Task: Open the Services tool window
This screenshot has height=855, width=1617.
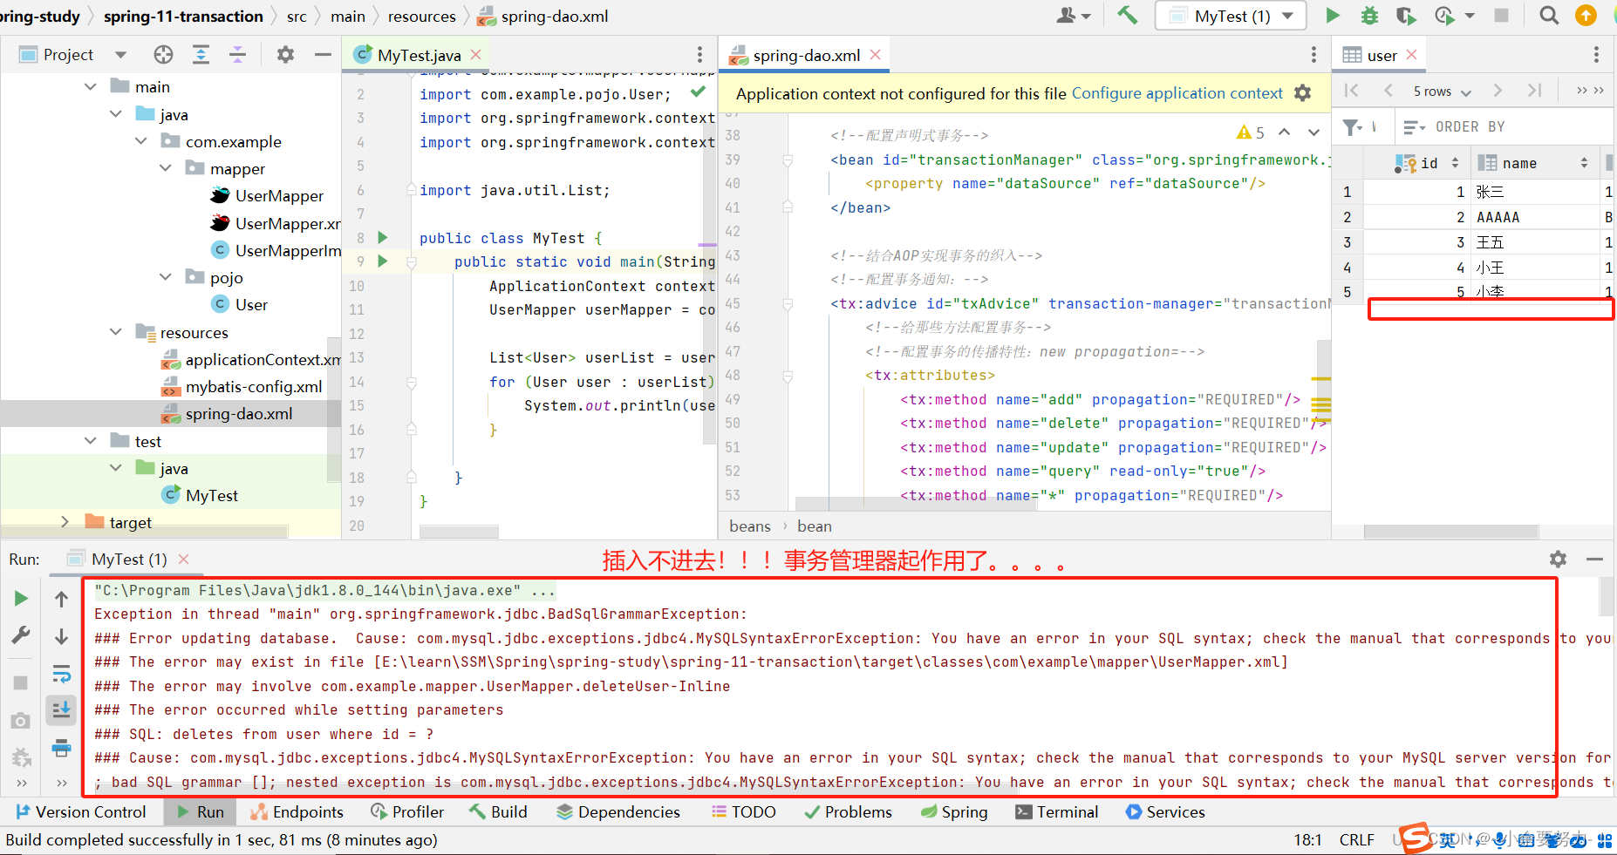Action: point(1165,811)
